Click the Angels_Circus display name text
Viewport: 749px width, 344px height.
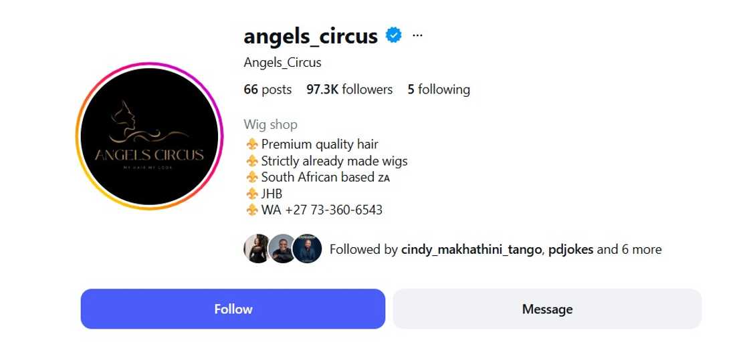(282, 63)
